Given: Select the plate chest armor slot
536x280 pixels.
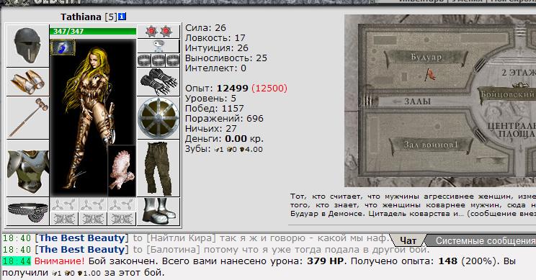Looking at the screenshot, I should pyautogui.click(x=27, y=168).
